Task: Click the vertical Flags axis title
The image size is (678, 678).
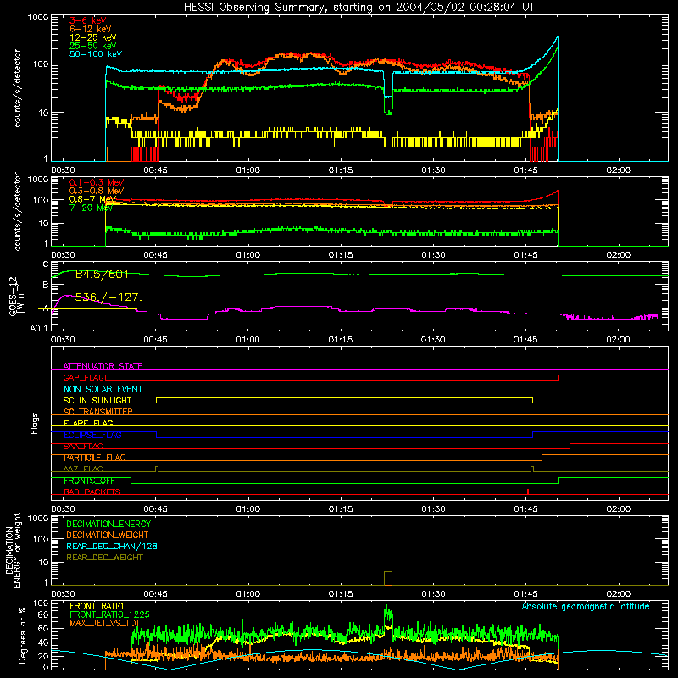Action: coord(35,423)
